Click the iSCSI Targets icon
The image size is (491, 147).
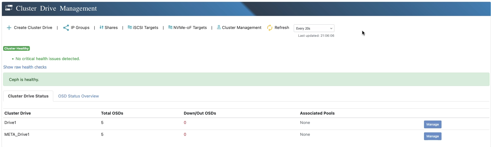pos(130,27)
